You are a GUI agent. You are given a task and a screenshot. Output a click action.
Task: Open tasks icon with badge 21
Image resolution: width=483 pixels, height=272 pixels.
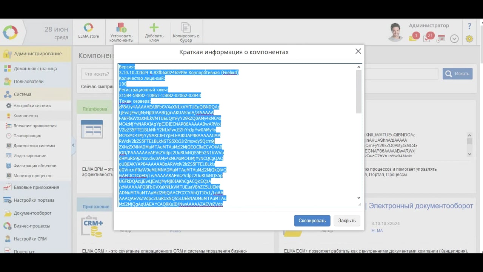pos(428,37)
